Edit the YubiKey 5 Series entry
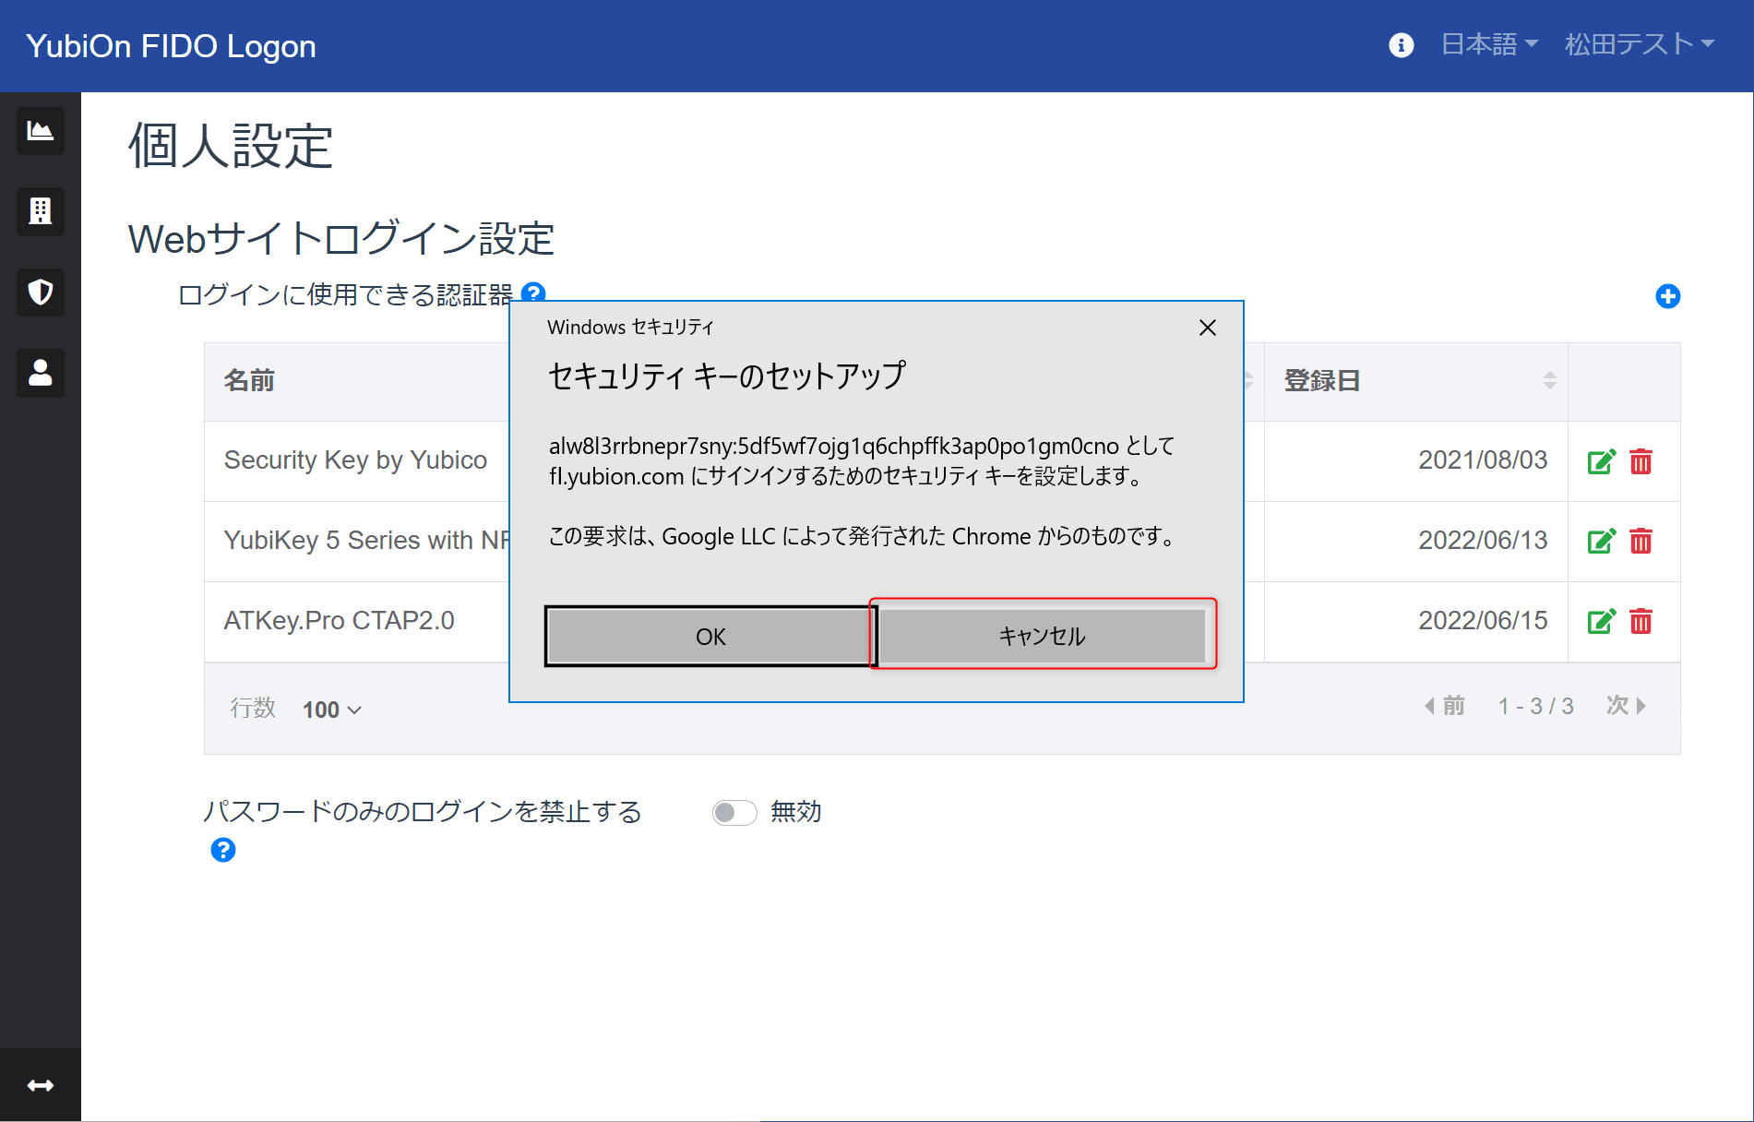Screen dimensions: 1754x1122 [x=1601, y=542]
